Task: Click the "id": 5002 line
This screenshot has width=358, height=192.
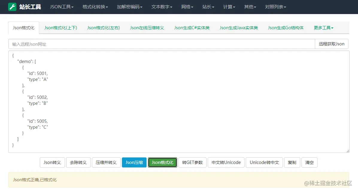Action: (38, 97)
